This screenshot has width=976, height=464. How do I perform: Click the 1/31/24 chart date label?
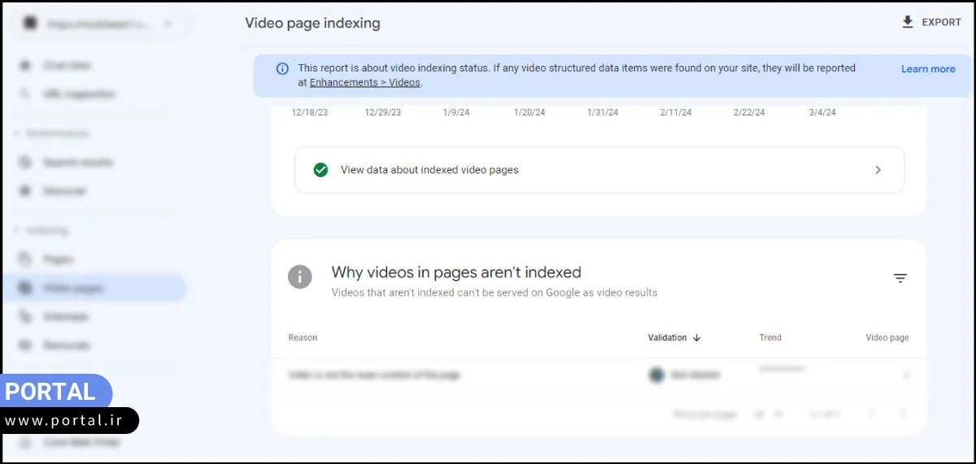[603, 112]
